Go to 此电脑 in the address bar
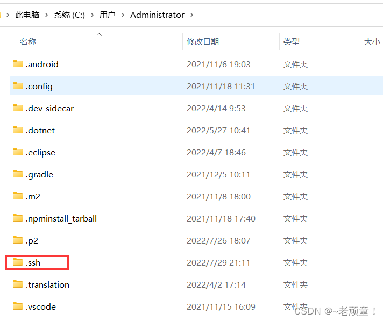383x321 pixels. click(x=27, y=15)
